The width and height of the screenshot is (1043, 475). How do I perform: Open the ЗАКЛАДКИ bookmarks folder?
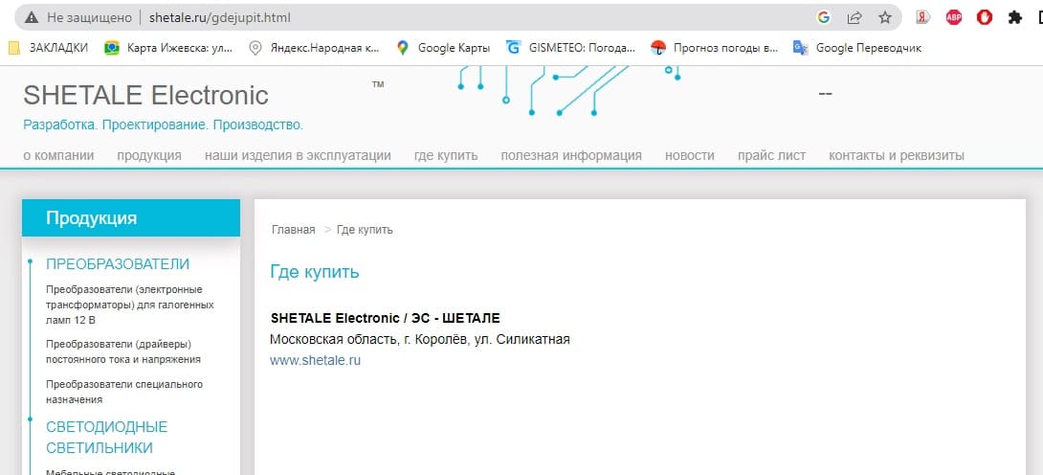point(49,48)
